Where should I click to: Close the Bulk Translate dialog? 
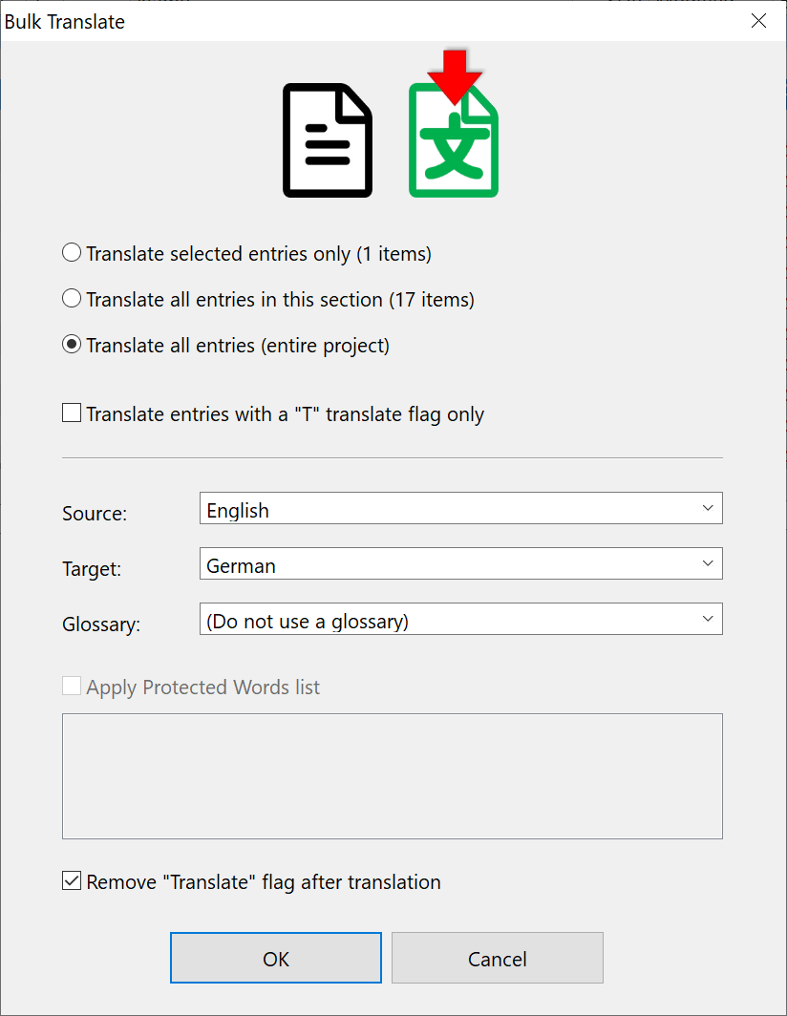tap(758, 21)
